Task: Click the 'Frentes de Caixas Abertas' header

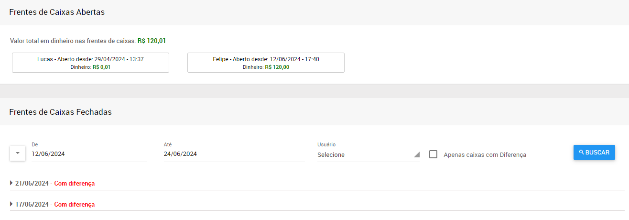Action: [x=57, y=12]
